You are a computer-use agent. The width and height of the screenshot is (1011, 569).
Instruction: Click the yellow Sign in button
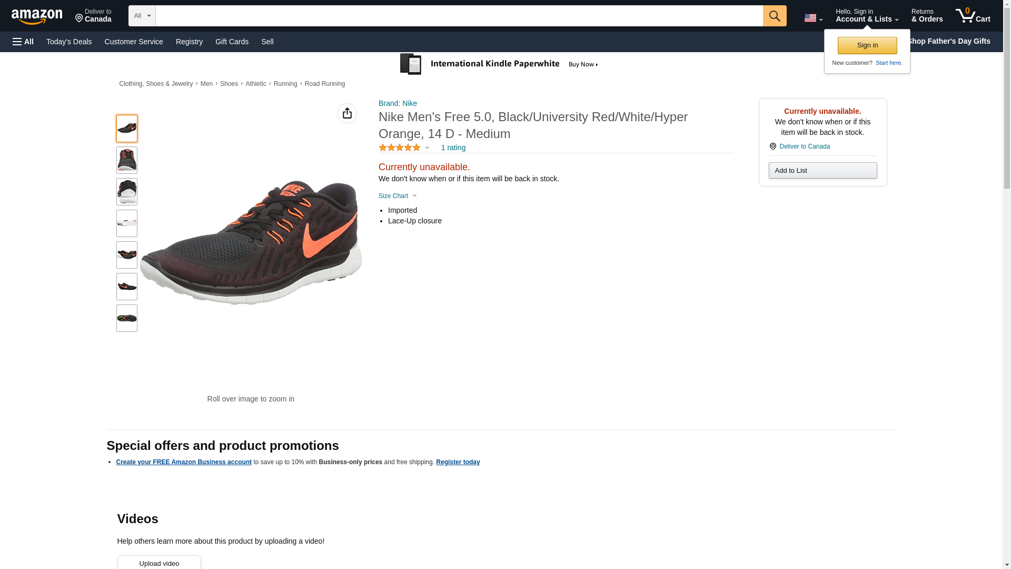[867, 45]
